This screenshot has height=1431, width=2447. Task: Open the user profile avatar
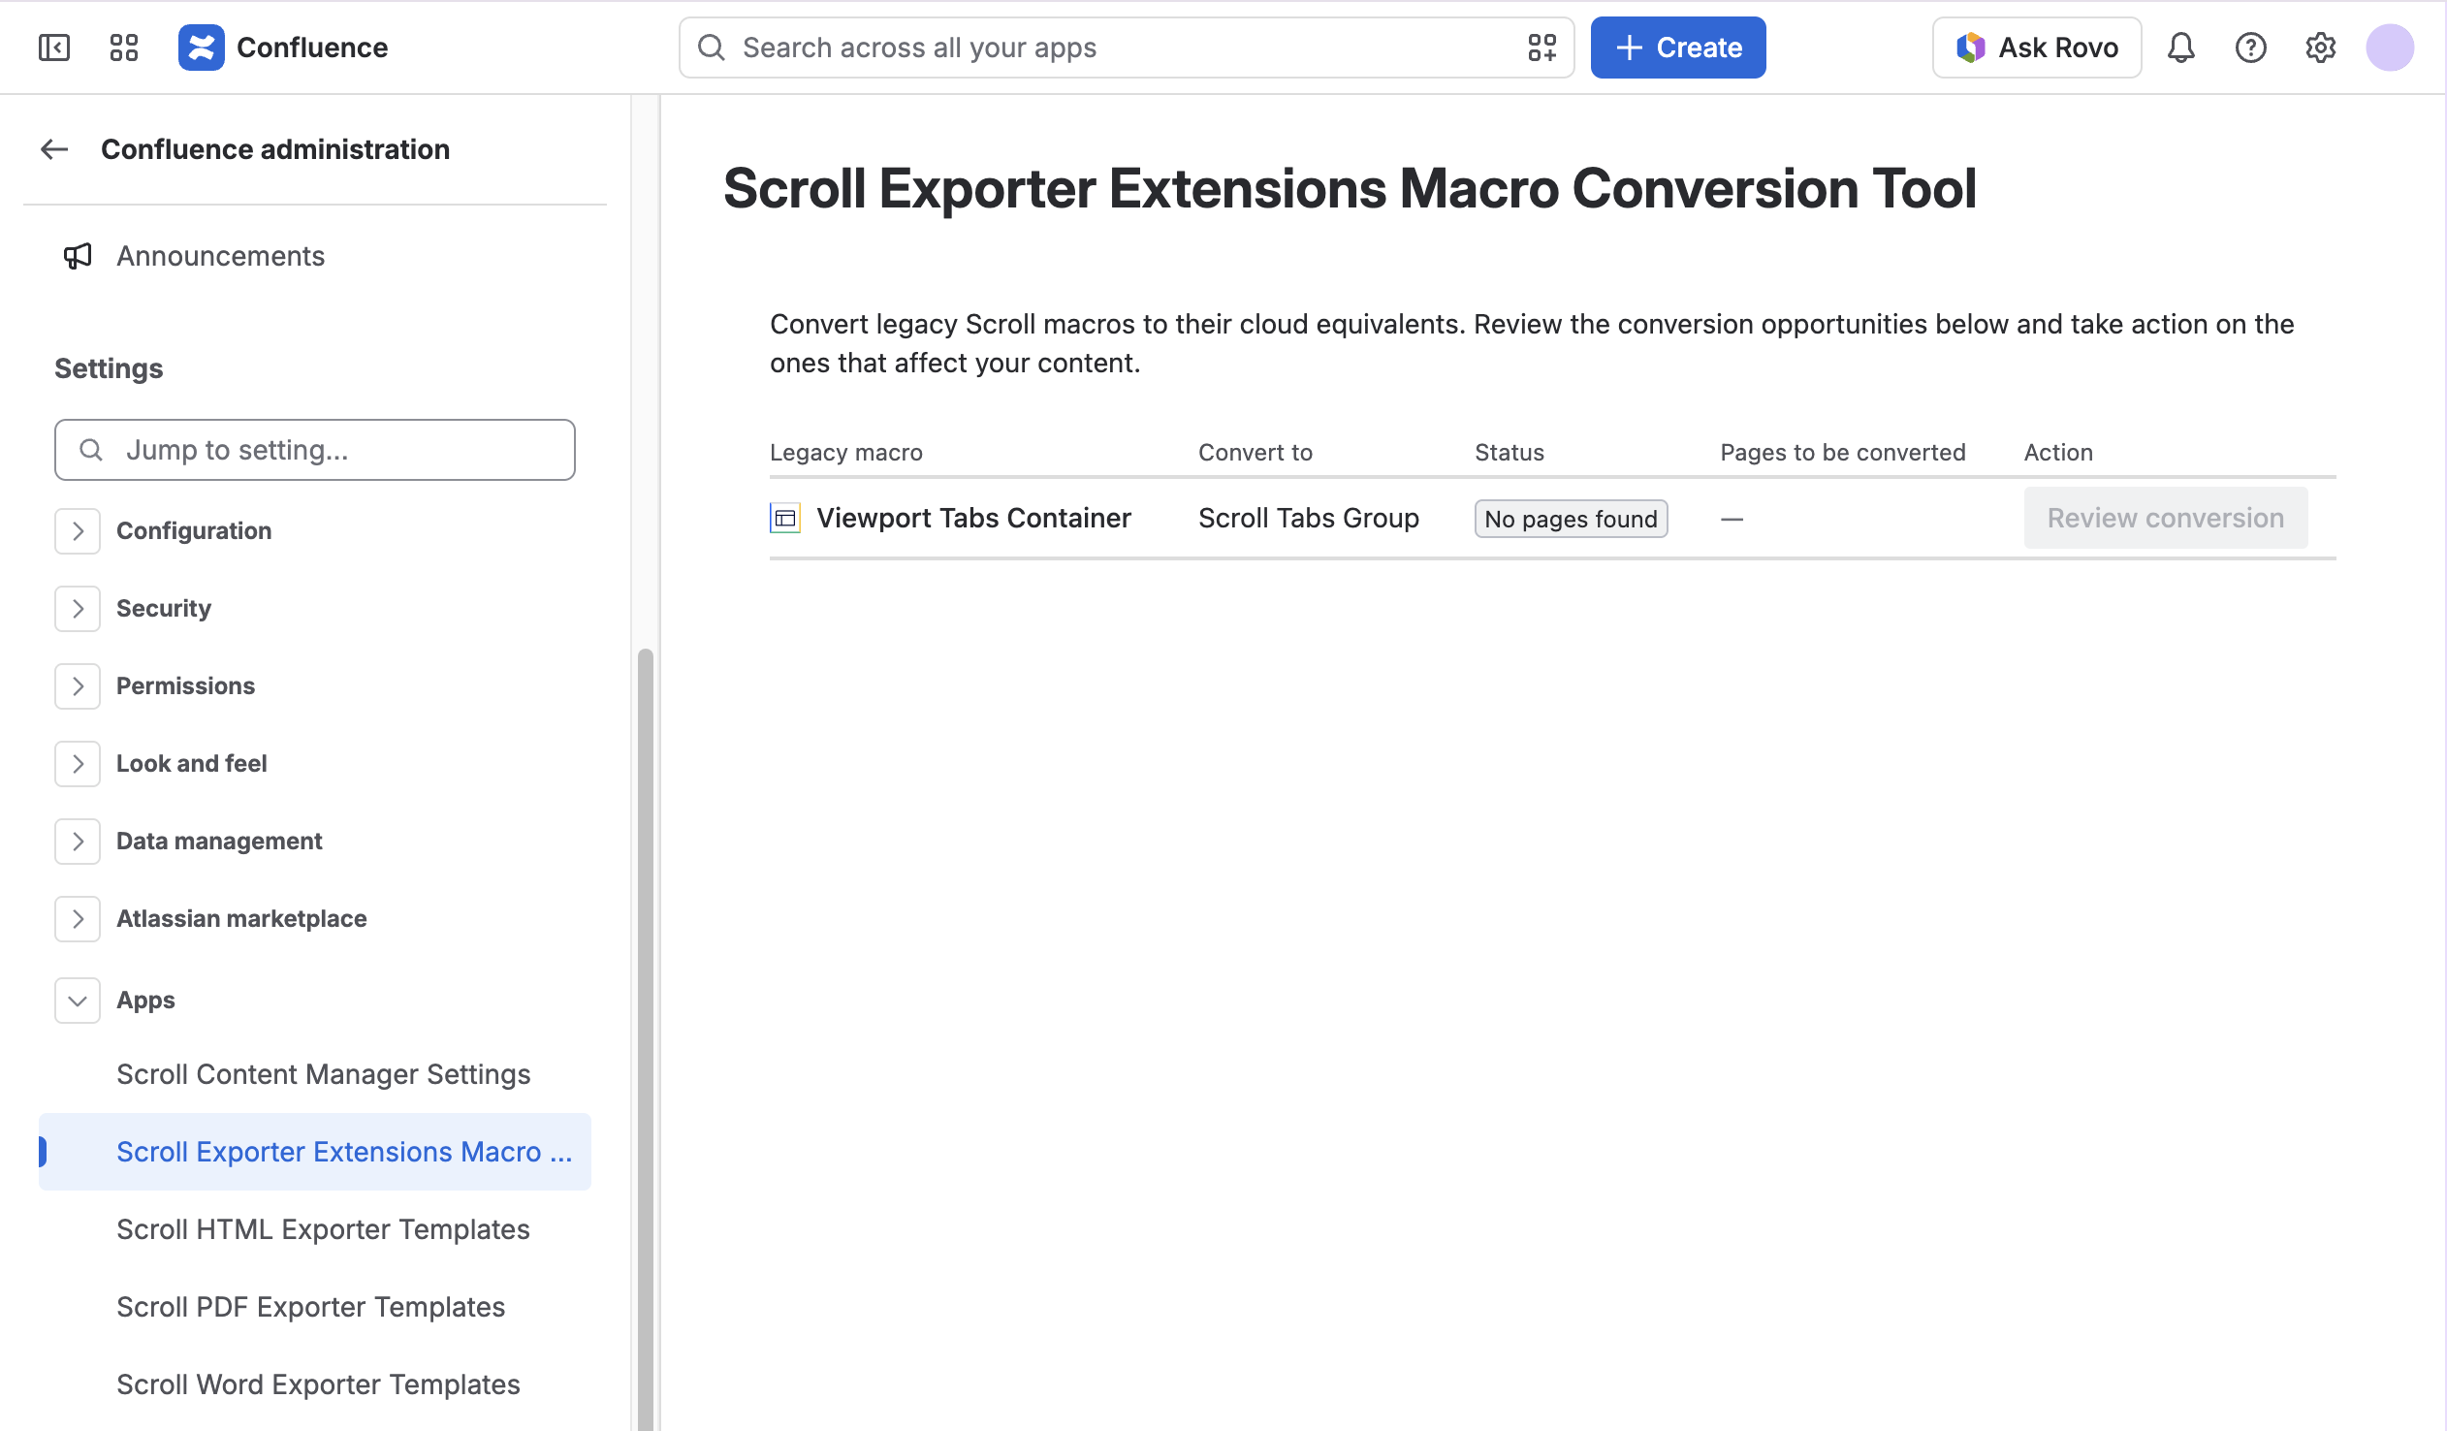pos(2390,48)
